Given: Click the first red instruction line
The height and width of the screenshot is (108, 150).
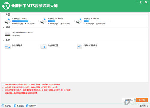Looking at the screenshot, I should tap(31, 84).
